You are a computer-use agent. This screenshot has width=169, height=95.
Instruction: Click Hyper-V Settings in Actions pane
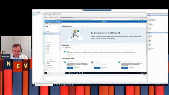point(151,19)
